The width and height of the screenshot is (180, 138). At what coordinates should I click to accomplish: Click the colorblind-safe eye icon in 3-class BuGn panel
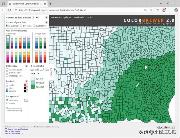[x=32, y=70]
